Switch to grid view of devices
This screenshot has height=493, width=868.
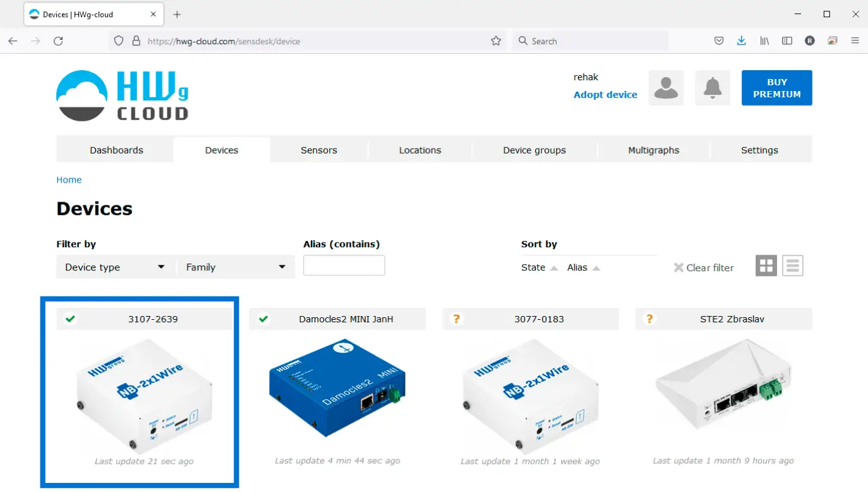pyautogui.click(x=766, y=266)
